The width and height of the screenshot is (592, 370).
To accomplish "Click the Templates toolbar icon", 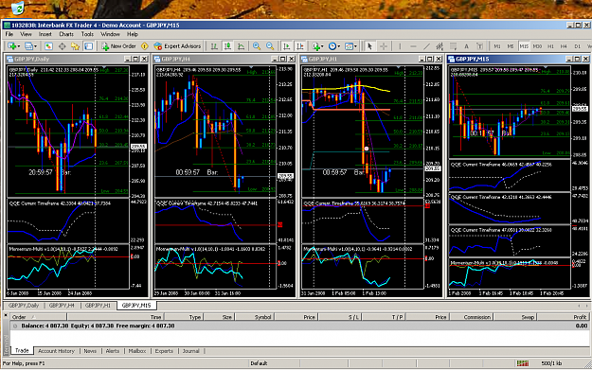I will point(349,46).
